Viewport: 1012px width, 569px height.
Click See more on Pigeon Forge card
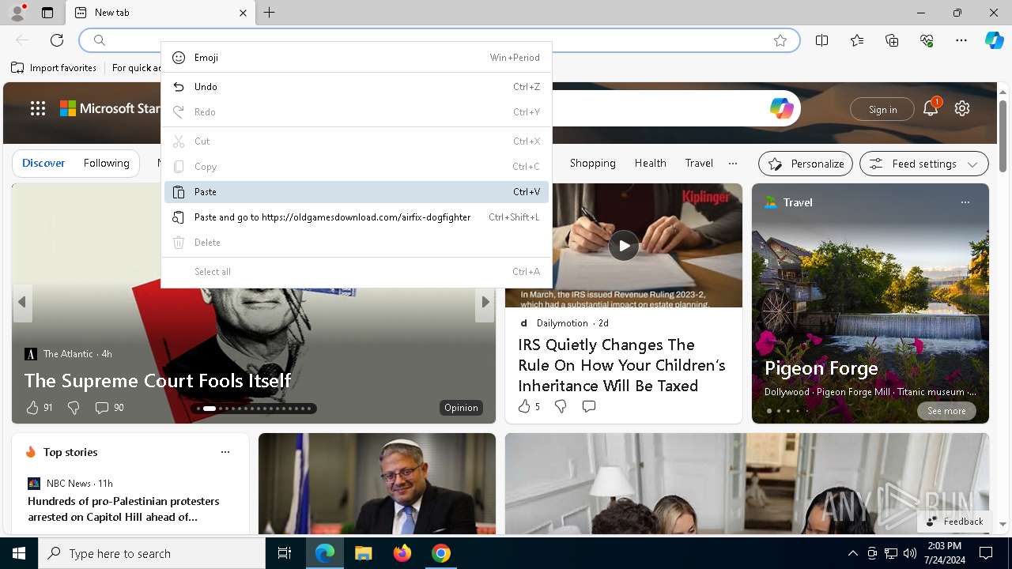tap(946, 411)
